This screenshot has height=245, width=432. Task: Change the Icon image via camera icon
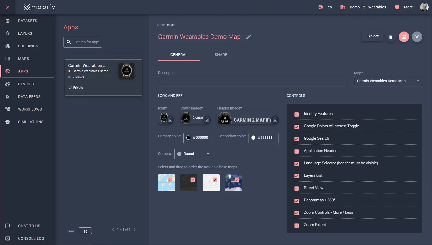point(170,120)
